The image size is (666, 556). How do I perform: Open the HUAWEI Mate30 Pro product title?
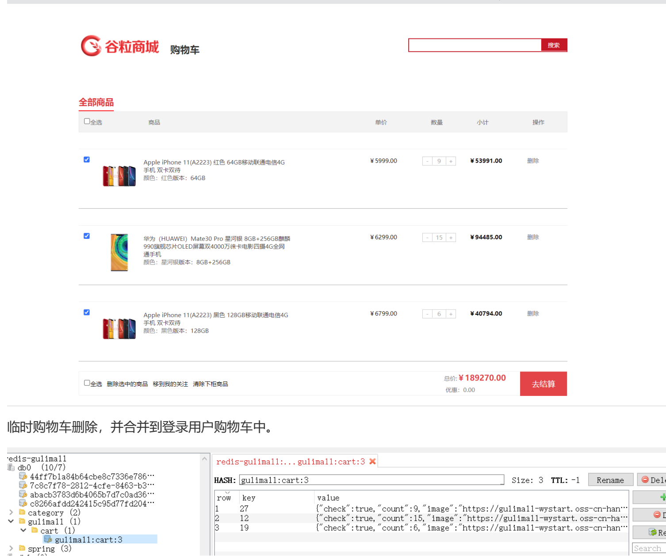(217, 246)
